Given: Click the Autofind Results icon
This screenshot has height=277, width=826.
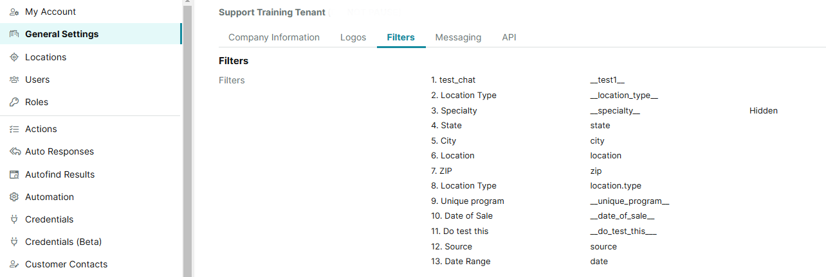Looking at the screenshot, I should pyautogui.click(x=14, y=174).
